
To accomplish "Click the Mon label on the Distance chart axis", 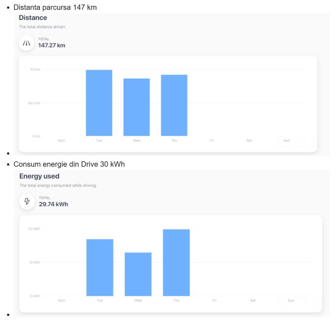I will point(61,141).
